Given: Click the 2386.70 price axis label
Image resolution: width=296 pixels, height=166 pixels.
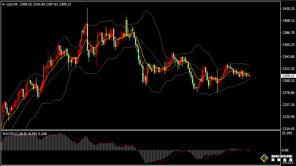Looking at the screenshot, I should pyautogui.click(x=288, y=33).
